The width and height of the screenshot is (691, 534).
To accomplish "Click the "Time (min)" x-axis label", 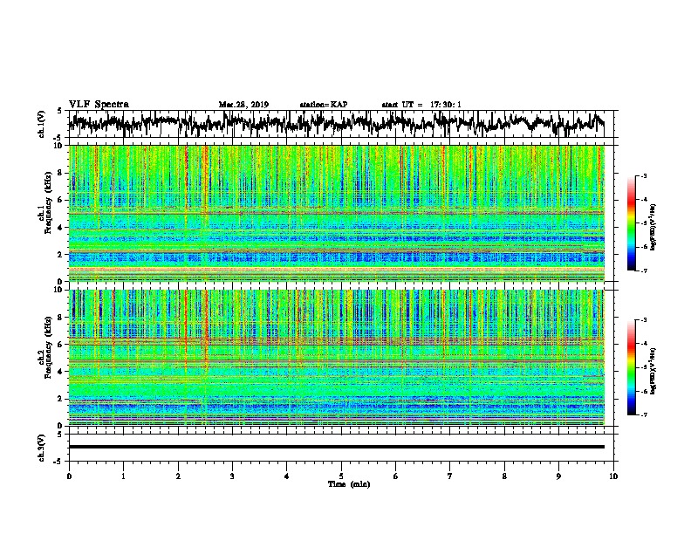I will pyautogui.click(x=349, y=484).
